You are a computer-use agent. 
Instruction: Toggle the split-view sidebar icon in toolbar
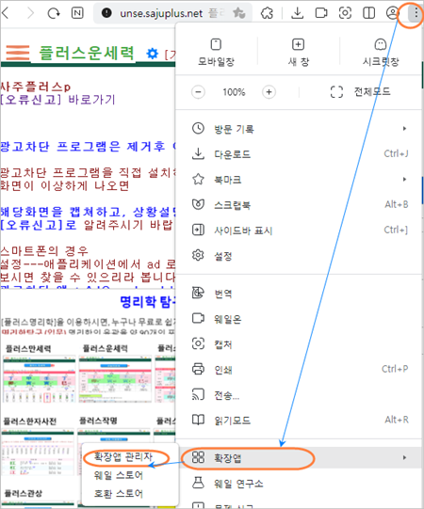(368, 13)
